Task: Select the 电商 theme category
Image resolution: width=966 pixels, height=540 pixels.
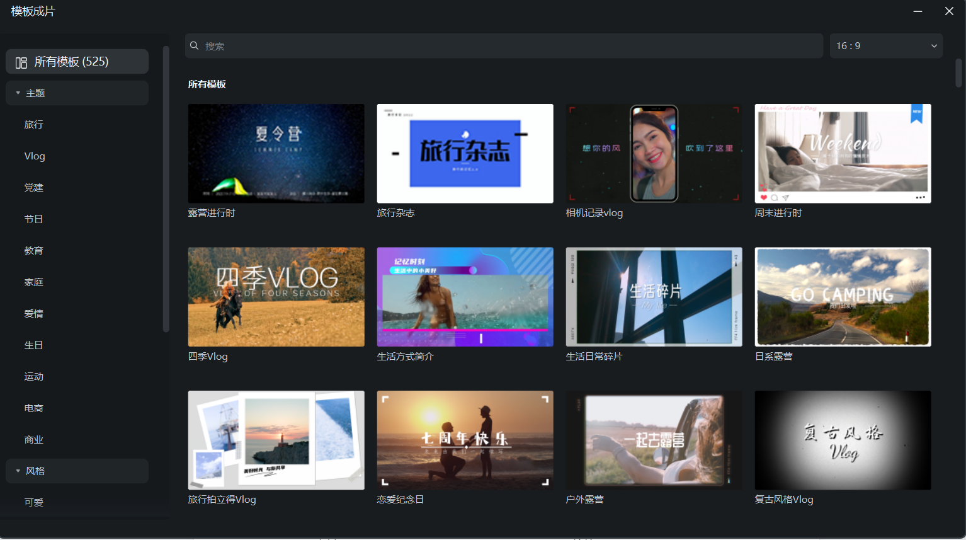Action: click(x=34, y=408)
